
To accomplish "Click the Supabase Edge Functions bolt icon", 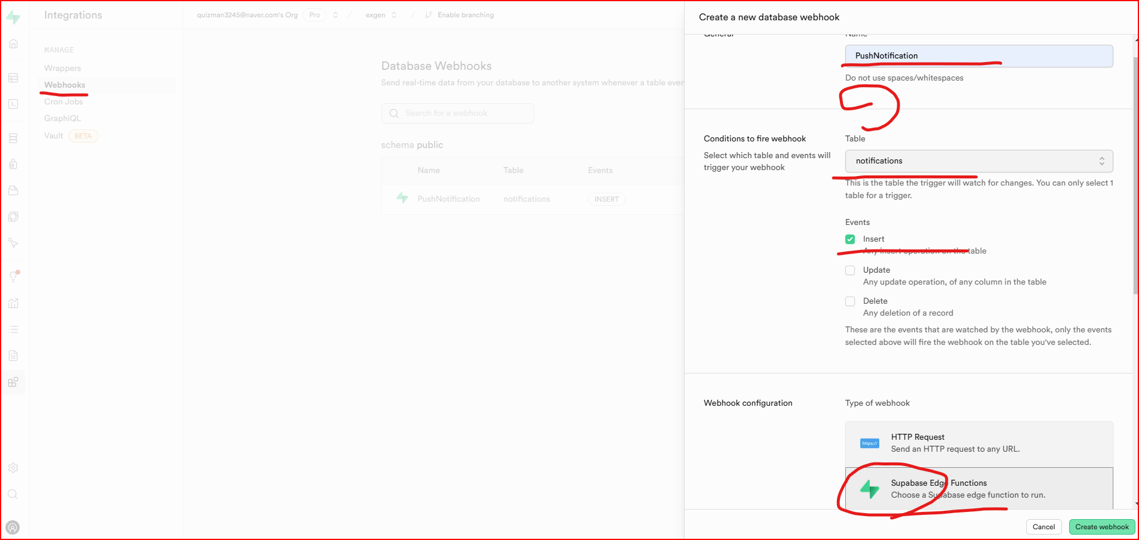I will pos(870,489).
